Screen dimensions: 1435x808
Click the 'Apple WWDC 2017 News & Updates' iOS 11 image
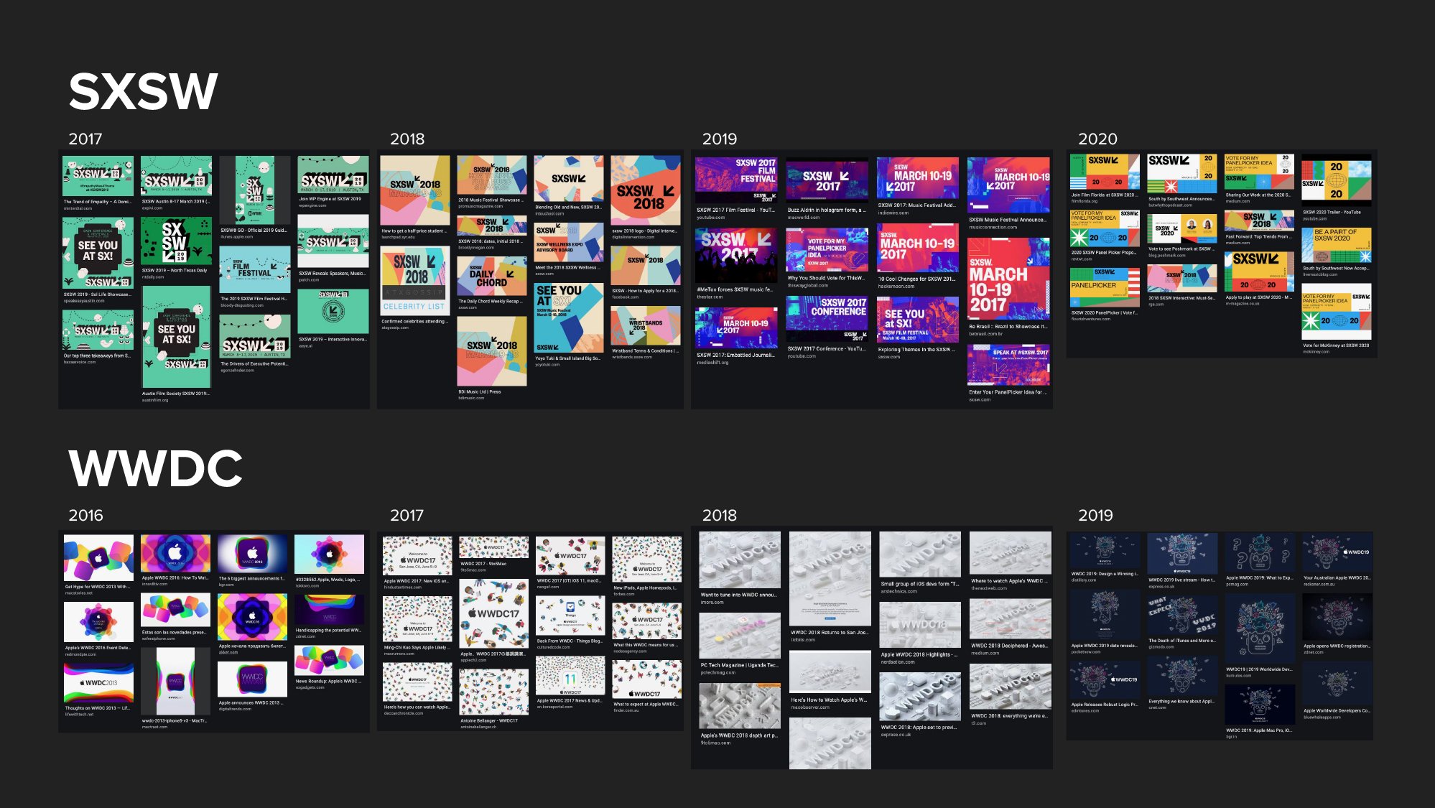570,677
